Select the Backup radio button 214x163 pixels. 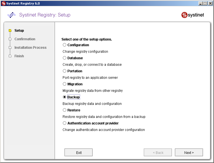coord(65,97)
